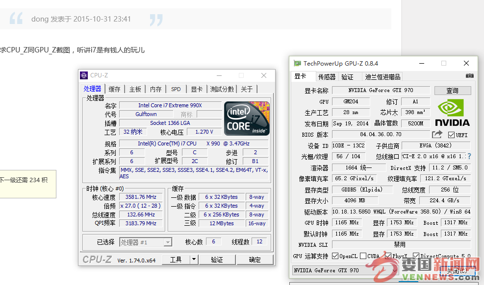Click the 65.2 GPixel/s fill rate value
The image size is (484, 285).
(354, 178)
